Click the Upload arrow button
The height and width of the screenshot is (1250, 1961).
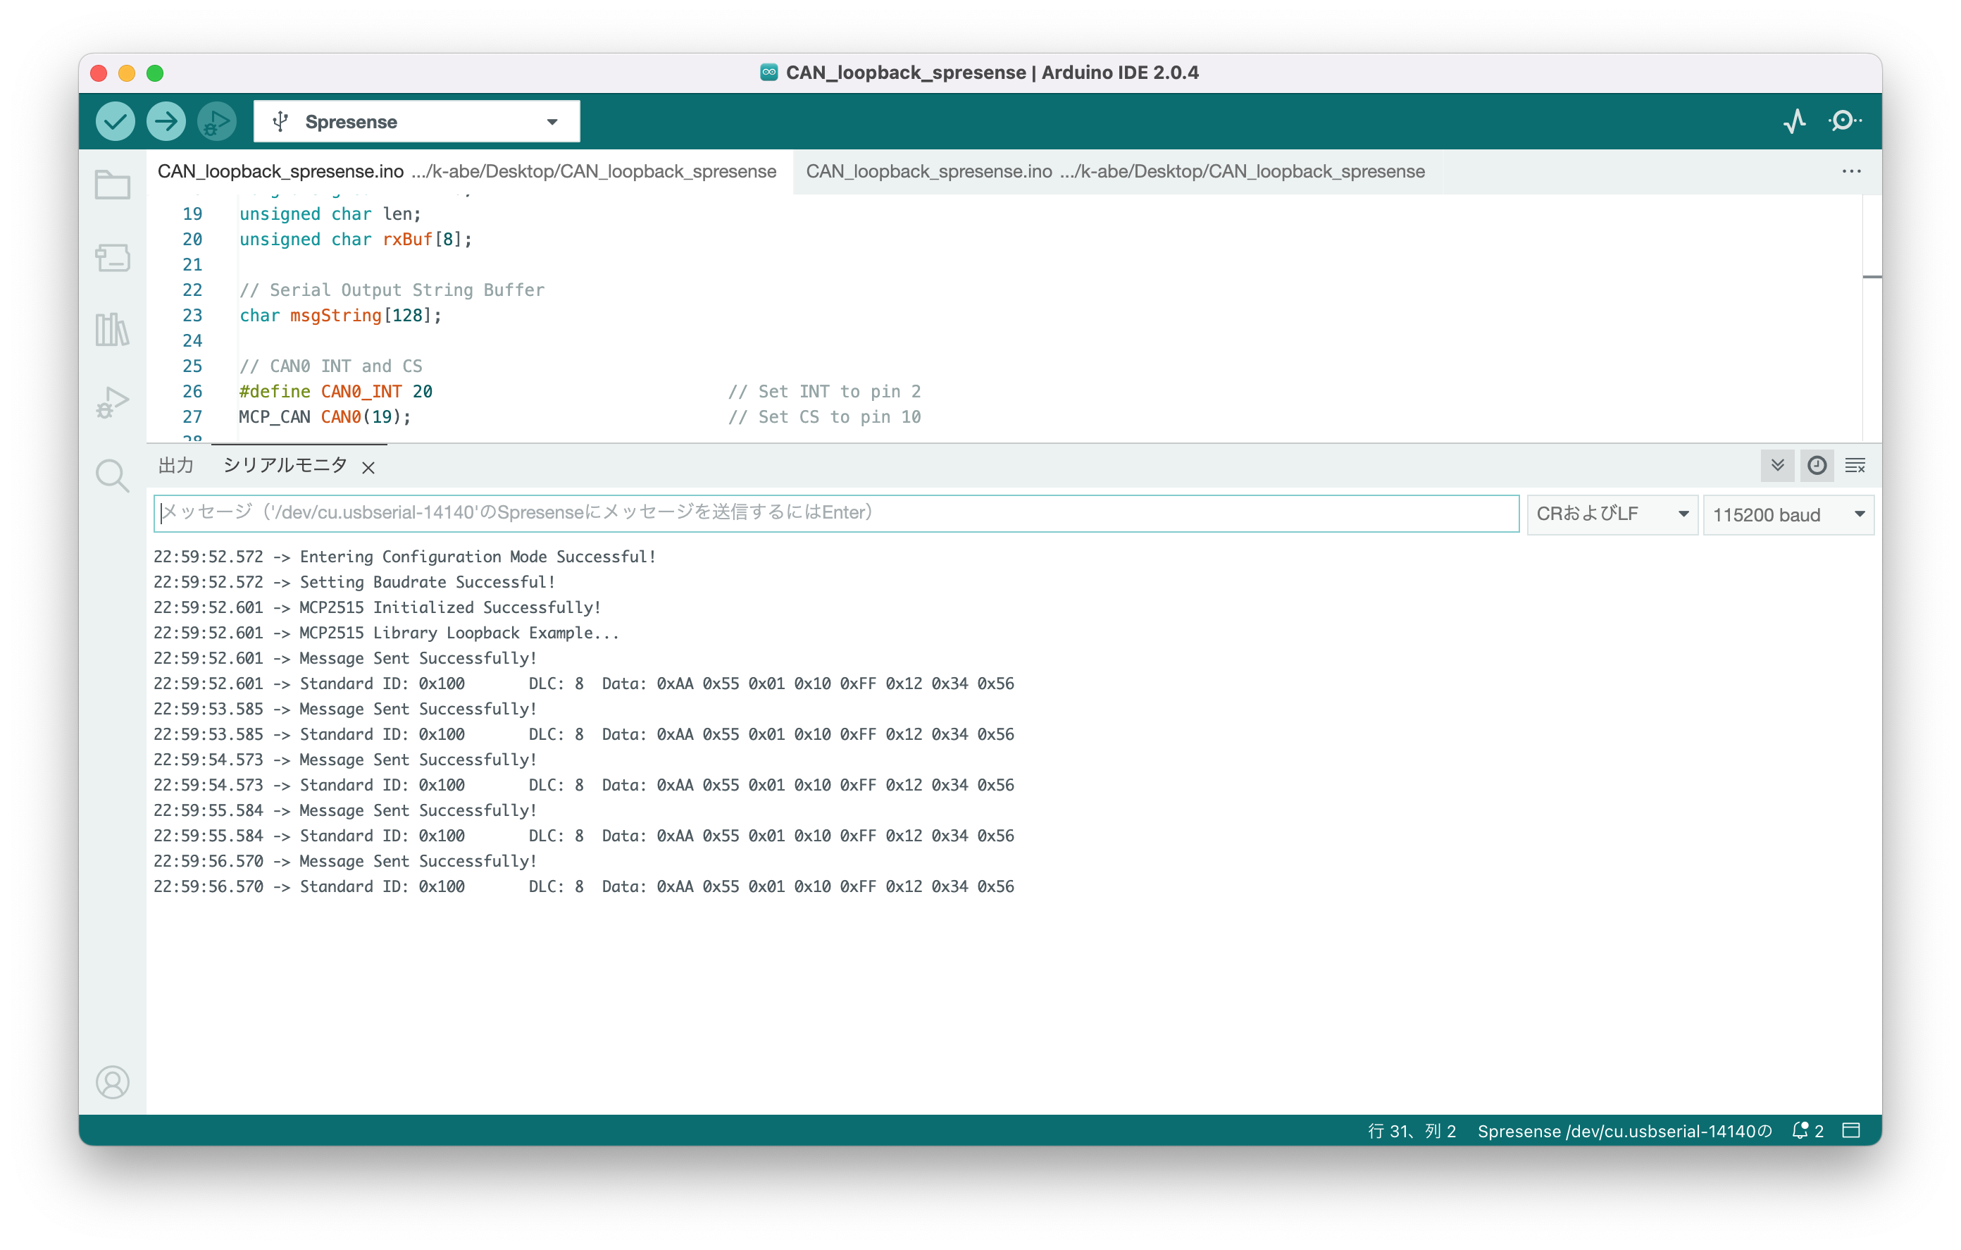coord(166,121)
